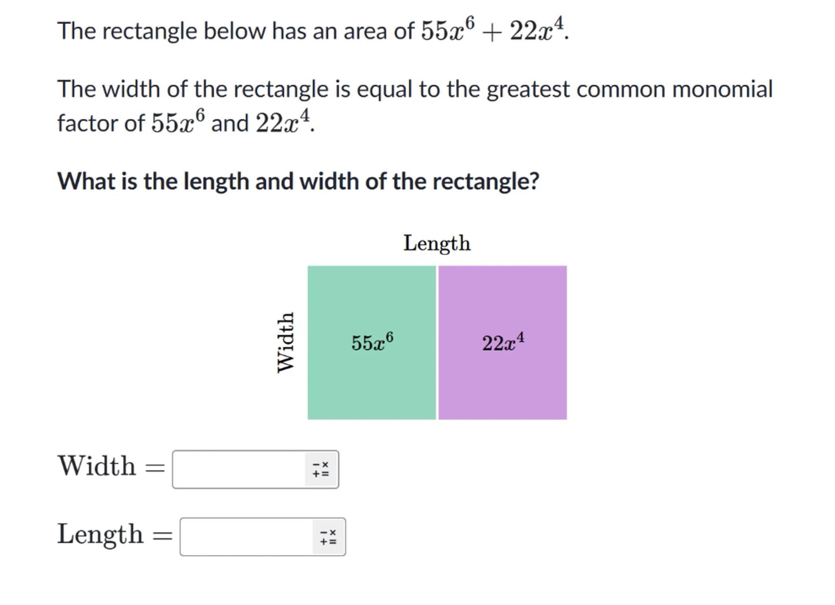Open math keypad icon in Width box
835x605 pixels.
[x=321, y=470]
